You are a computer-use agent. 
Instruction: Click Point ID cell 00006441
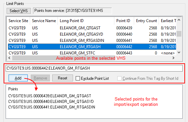click(x=124, y=41)
